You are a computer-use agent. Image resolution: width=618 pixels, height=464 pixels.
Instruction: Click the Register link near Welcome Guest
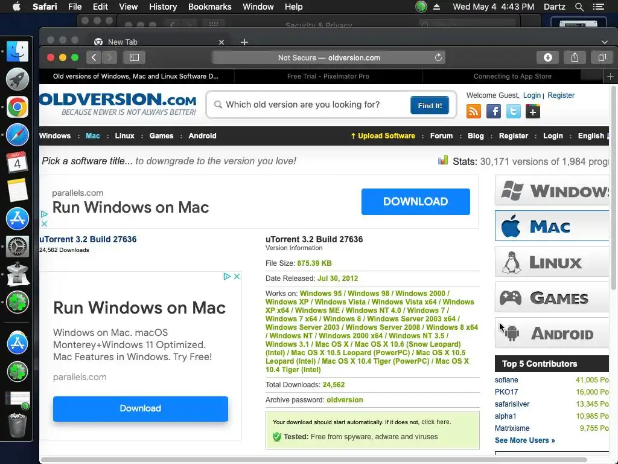(x=561, y=95)
